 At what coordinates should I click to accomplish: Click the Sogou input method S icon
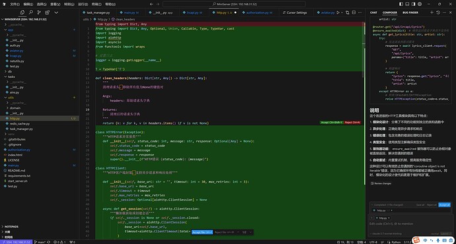click(416, 240)
